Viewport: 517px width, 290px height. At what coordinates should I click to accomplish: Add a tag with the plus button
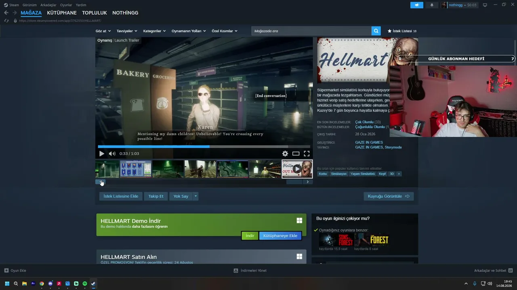(399, 174)
